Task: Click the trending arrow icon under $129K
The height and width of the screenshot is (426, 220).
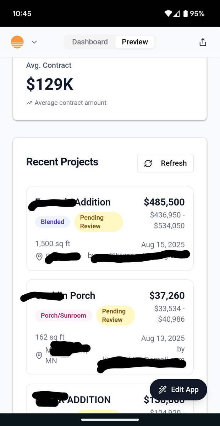Action: [x=29, y=103]
